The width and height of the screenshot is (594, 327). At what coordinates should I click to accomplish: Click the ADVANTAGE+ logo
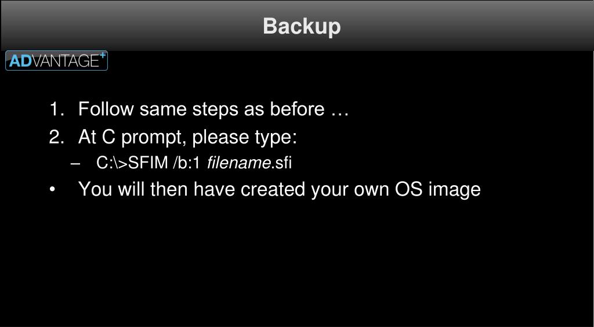coord(56,61)
